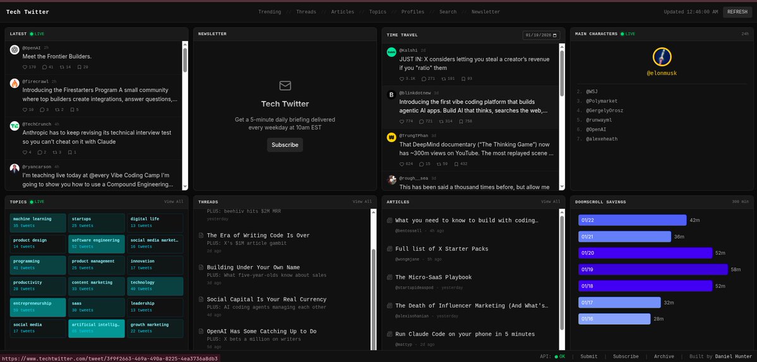757x362 pixels.
Task: Open @GergelyOrosz in Main Characters list
Action: 604,110
